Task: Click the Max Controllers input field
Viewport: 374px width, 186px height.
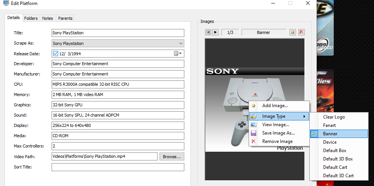Action: tap(118, 146)
